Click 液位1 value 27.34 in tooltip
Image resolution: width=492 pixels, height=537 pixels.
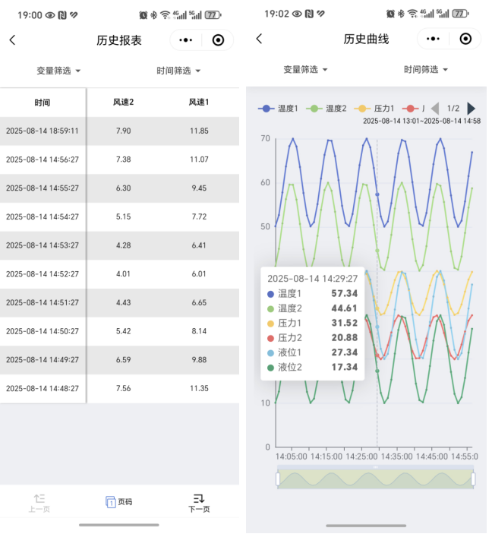click(345, 352)
